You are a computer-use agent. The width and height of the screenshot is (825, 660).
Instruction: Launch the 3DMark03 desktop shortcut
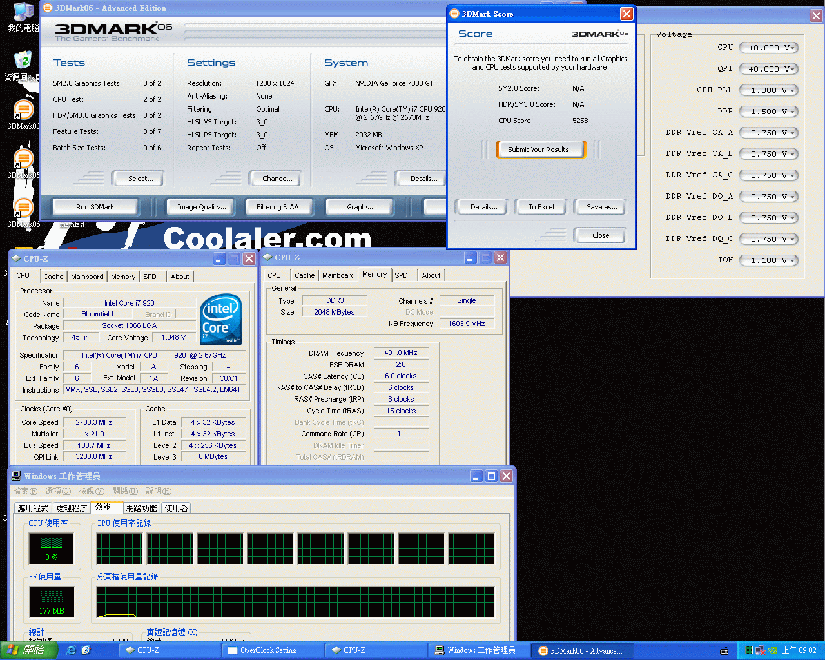click(x=23, y=115)
